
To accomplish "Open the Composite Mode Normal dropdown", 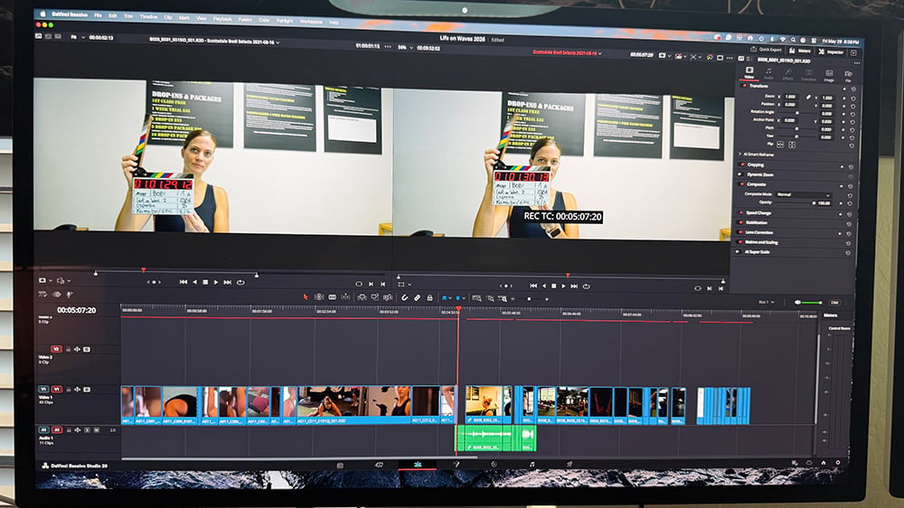I will pyautogui.click(x=803, y=194).
